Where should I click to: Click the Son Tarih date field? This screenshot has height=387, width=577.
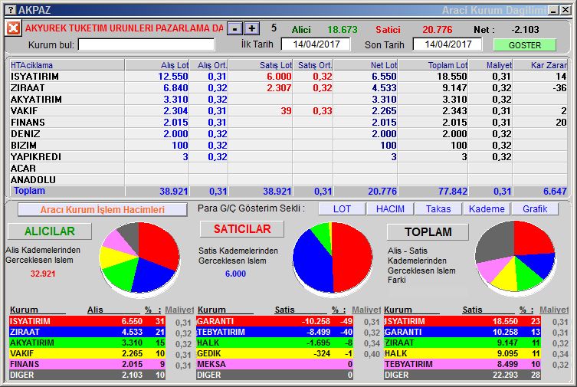(x=447, y=44)
